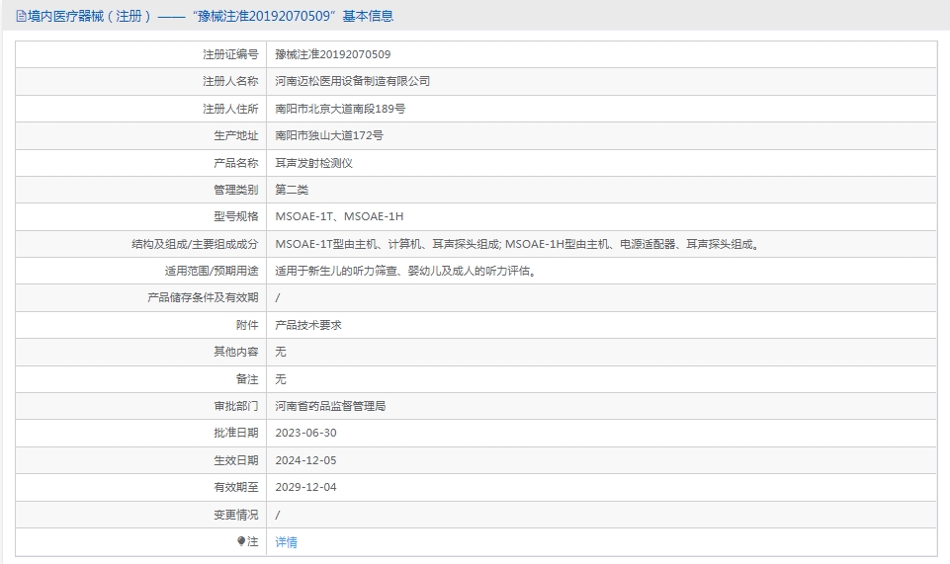Click the 无 value in 备注 row
950x564 pixels.
tap(281, 379)
